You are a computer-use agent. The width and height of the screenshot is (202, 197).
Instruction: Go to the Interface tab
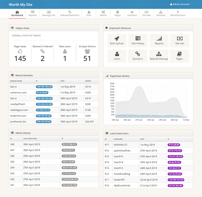coord(132,13)
